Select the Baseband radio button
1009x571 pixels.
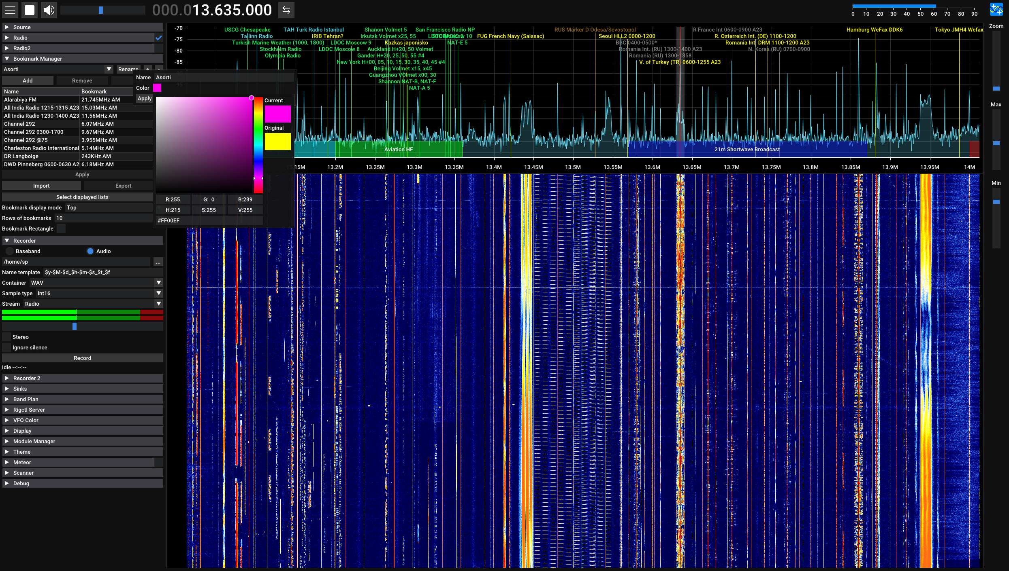[x=10, y=251]
